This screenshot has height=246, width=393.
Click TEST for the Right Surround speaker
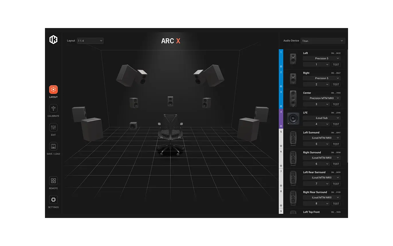[336, 164]
